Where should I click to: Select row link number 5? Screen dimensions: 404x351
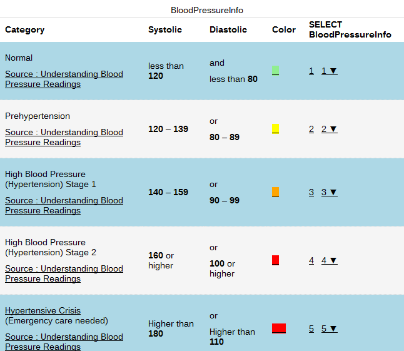coord(311,329)
